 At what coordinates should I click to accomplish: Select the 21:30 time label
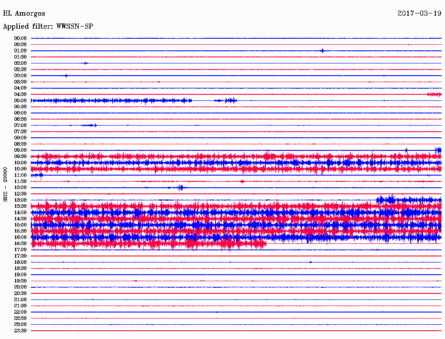pos(20,306)
